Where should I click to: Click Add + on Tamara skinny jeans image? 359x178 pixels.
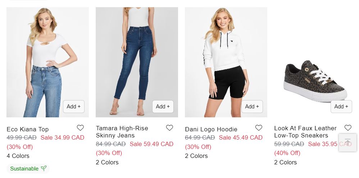163,107
